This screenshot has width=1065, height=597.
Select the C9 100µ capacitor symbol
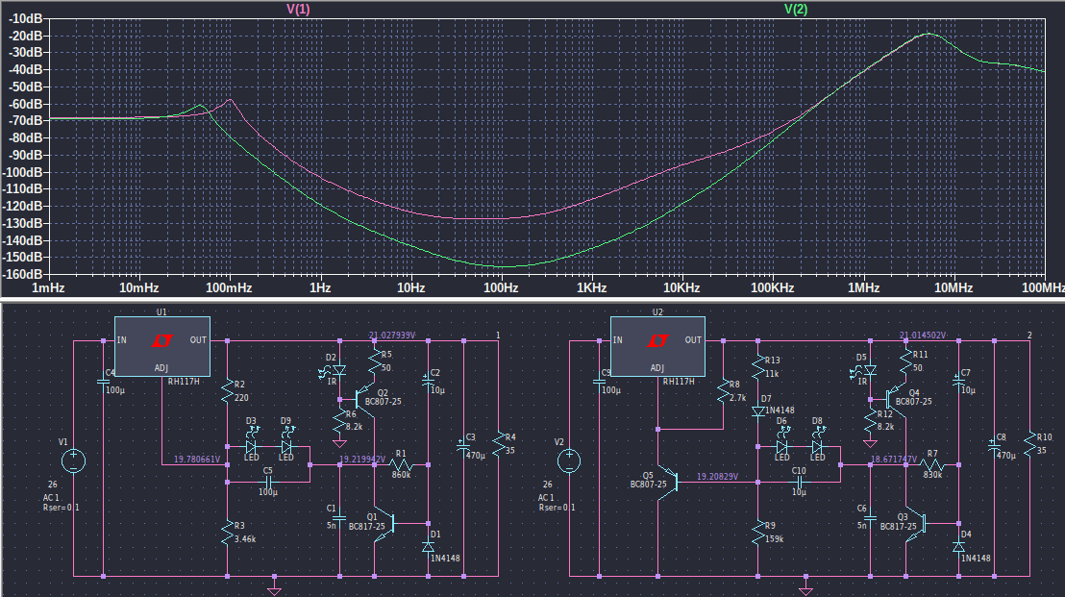pos(599,382)
